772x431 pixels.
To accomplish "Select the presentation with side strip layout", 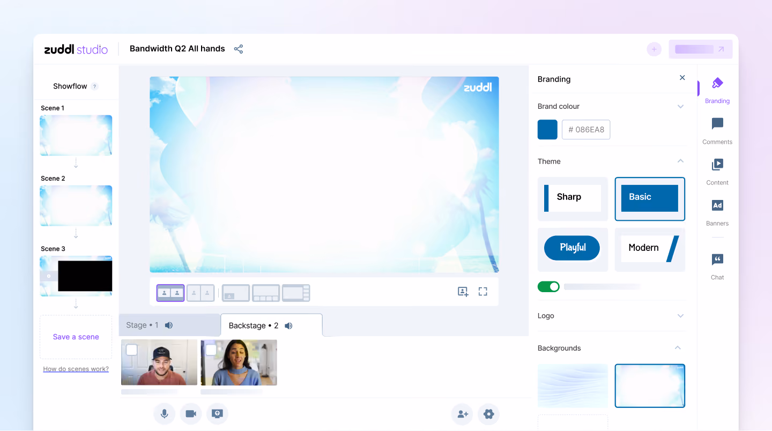I will [296, 293].
